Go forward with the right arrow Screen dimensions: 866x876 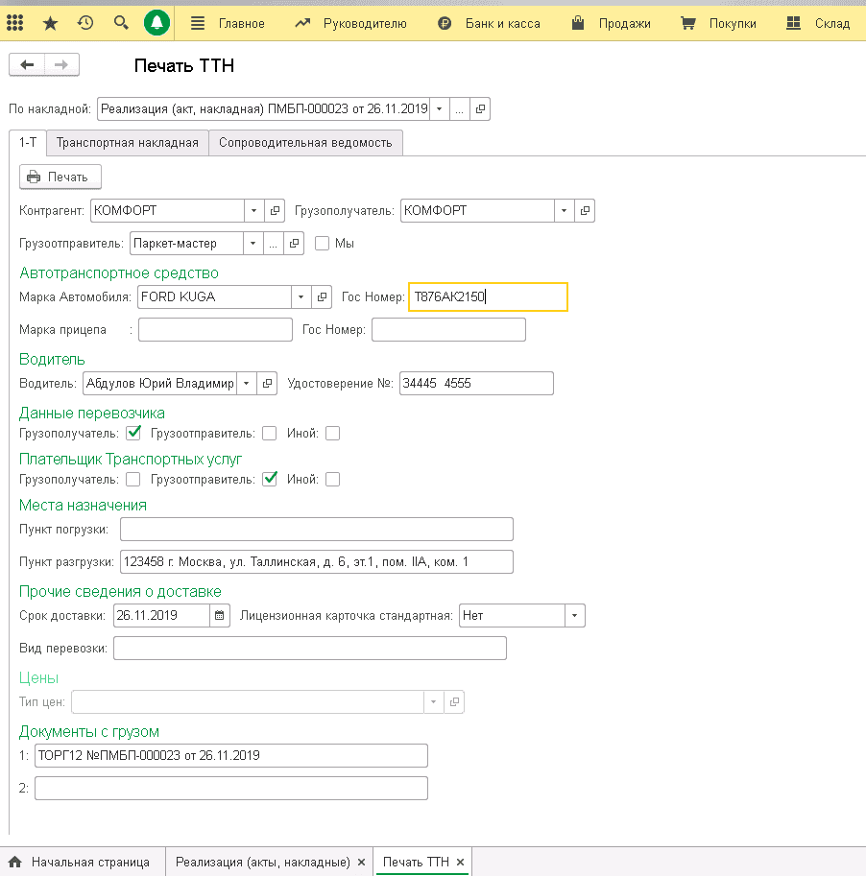pos(61,65)
